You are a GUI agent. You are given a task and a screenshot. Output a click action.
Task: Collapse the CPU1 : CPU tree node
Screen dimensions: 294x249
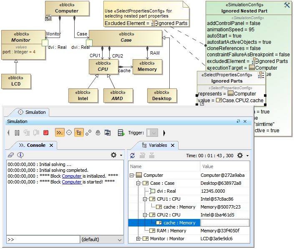coord(145,199)
